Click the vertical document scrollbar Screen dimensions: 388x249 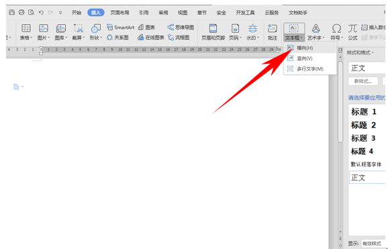coord(340,101)
